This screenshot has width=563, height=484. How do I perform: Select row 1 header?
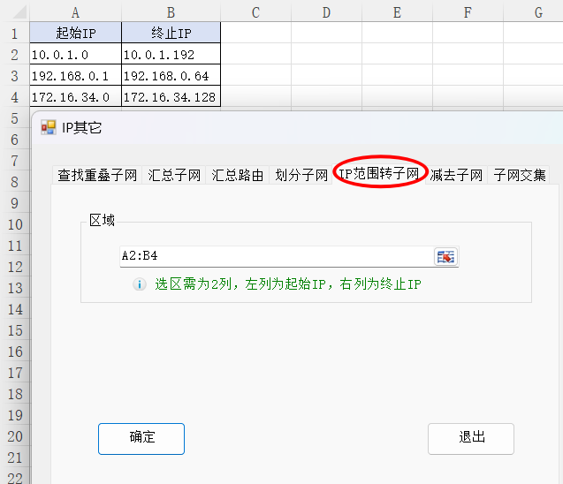pyautogui.click(x=15, y=34)
